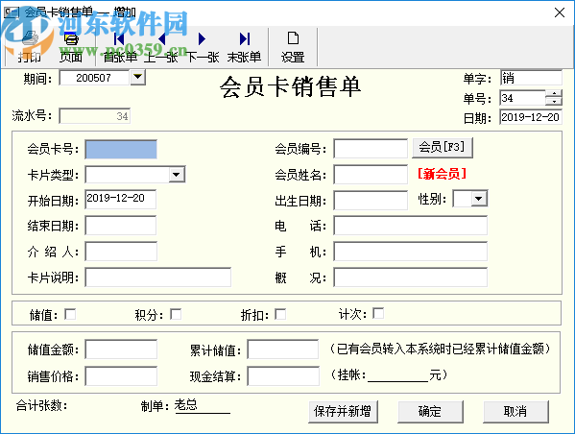Click the 出生日期 birth date field
This screenshot has height=434, width=575.
(371, 201)
